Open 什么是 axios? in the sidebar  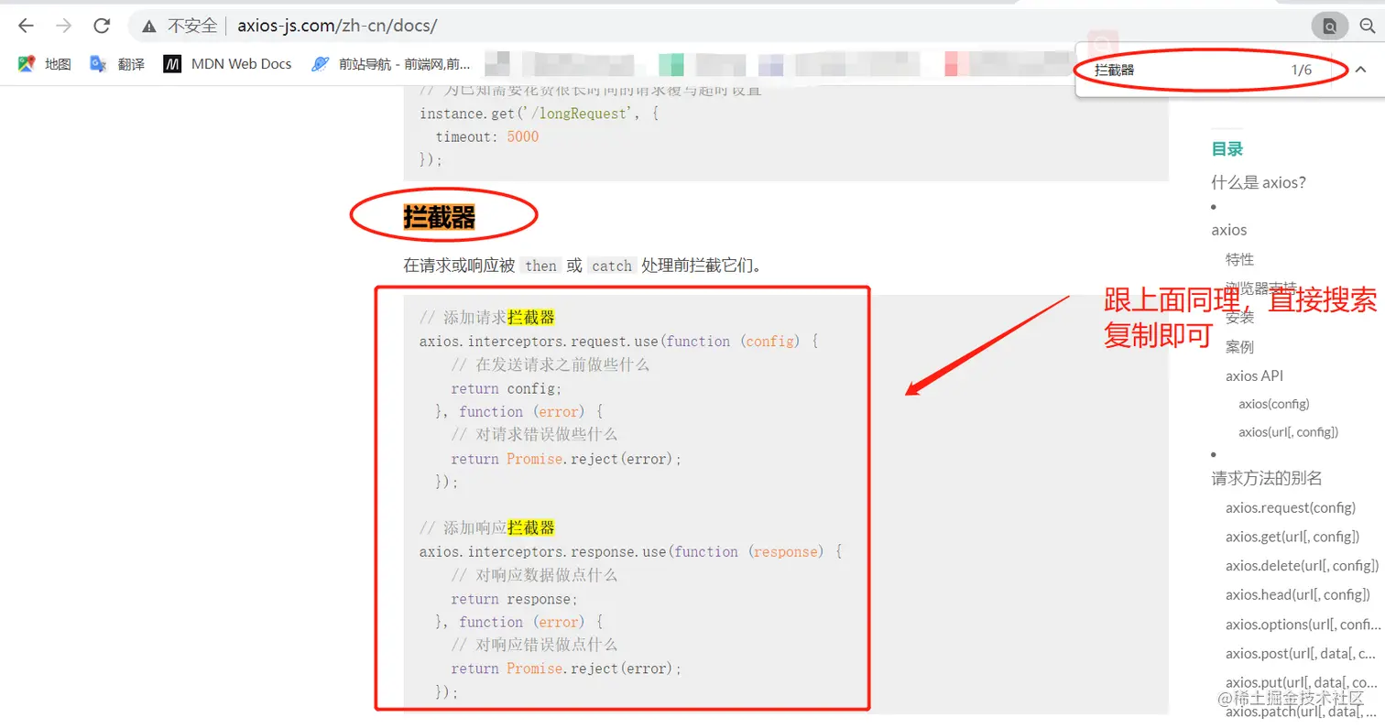pyautogui.click(x=1259, y=182)
